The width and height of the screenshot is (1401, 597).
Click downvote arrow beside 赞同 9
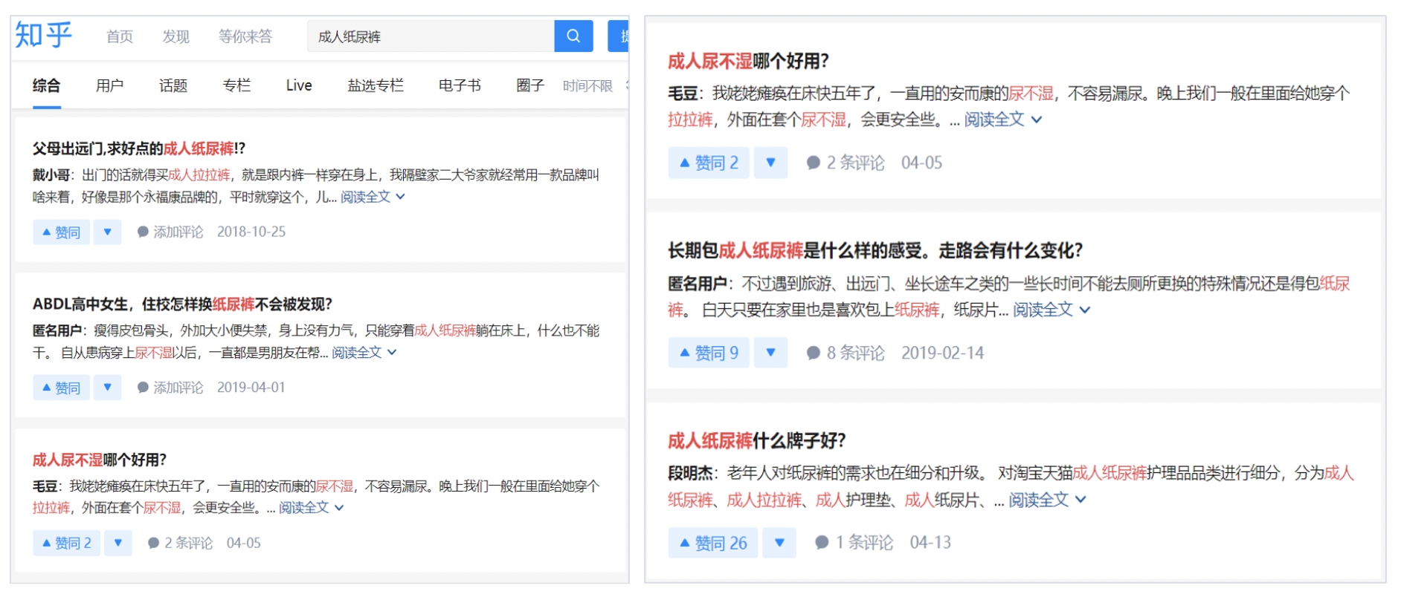770,353
